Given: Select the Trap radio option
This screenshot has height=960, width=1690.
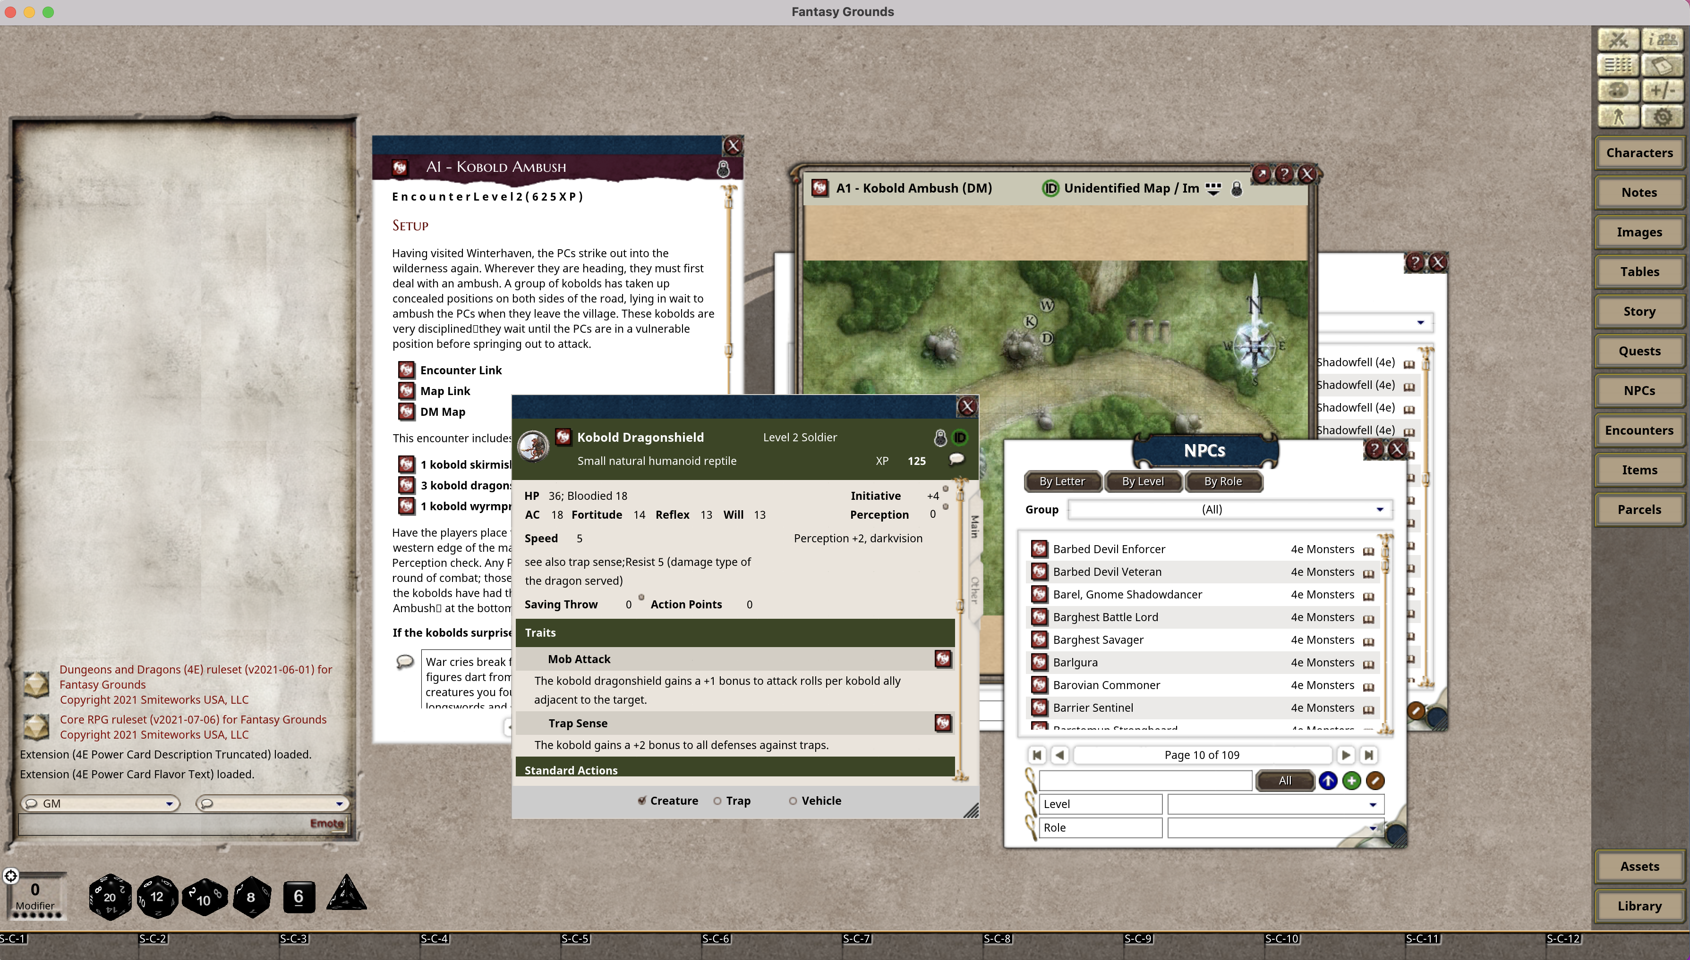Looking at the screenshot, I should [717, 801].
